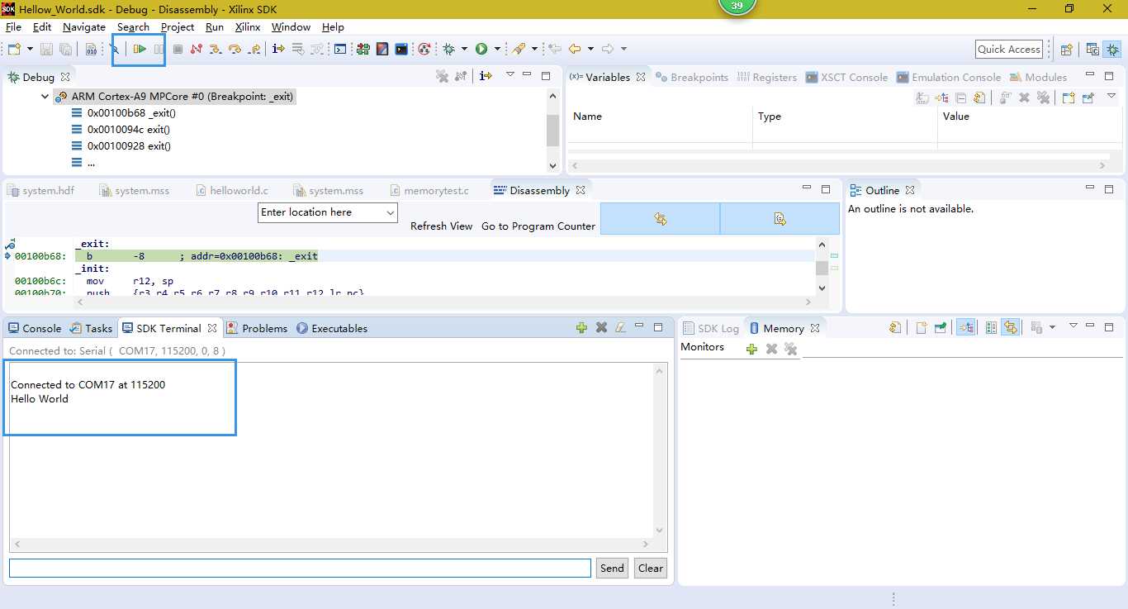Toggle instruction stepping in Debug view toolbar
This screenshot has width=1128, height=609.
pos(486,76)
